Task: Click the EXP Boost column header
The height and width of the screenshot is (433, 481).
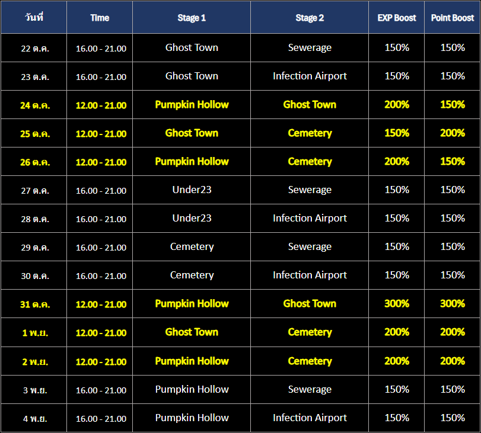Action: [397, 18]
